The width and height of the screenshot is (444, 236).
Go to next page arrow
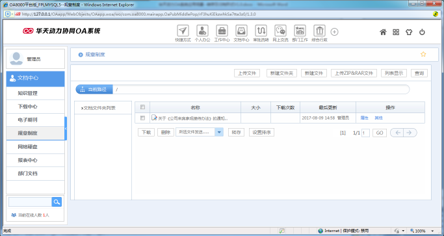[410, 133]
